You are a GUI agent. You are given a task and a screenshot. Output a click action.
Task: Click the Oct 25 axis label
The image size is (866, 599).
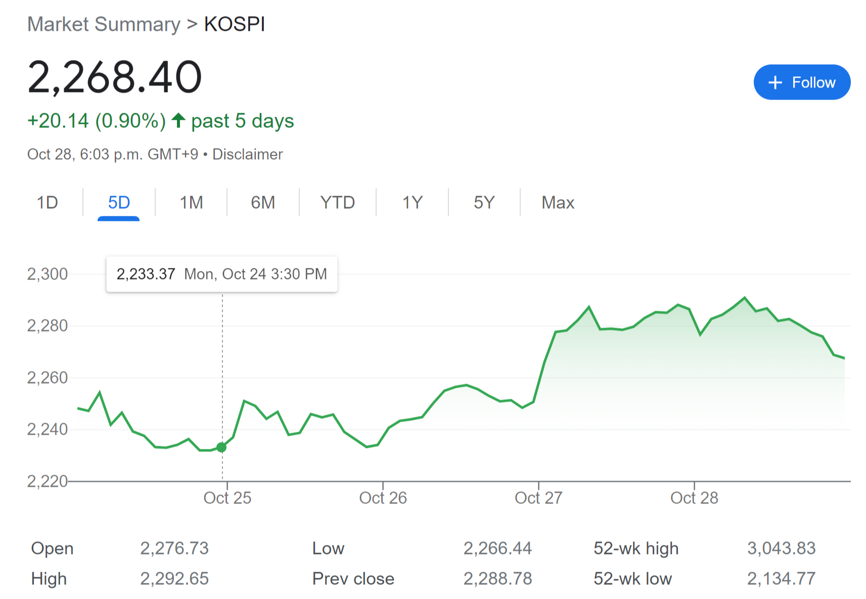(x=227, y=498)
